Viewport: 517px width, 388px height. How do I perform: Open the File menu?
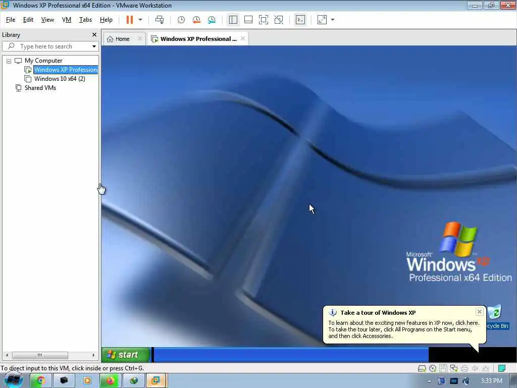(x=11, y=20)
